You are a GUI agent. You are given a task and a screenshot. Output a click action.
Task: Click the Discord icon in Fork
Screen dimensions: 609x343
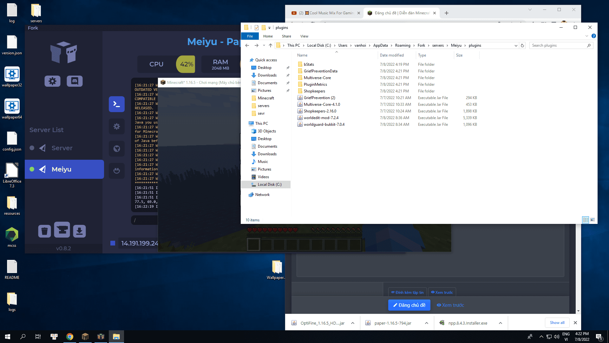75,81
